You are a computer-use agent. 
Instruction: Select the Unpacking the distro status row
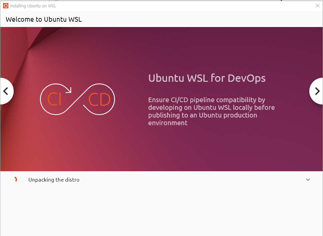54,180
